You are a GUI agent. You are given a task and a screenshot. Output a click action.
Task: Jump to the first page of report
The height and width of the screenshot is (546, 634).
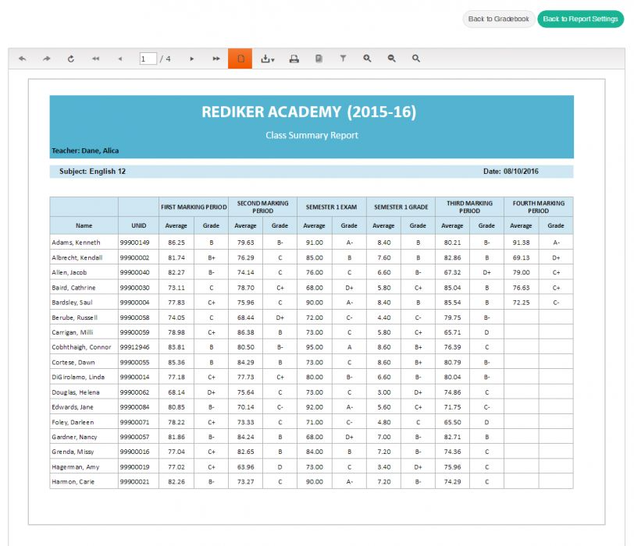pos(95,58)
